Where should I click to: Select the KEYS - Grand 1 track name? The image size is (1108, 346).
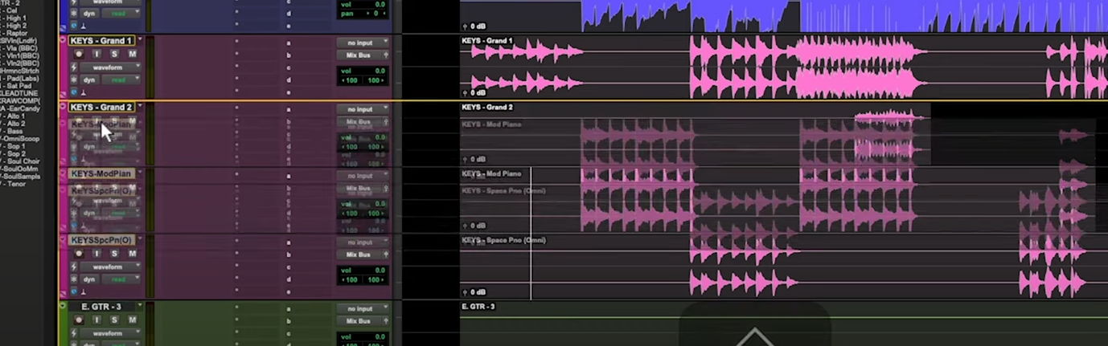(101, 40)
